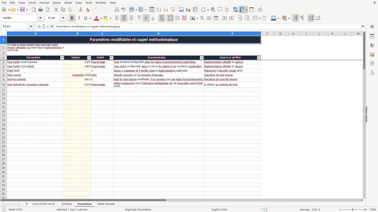
Task: Cut the selection with scissors icon
Action: [x=56, y=10]
